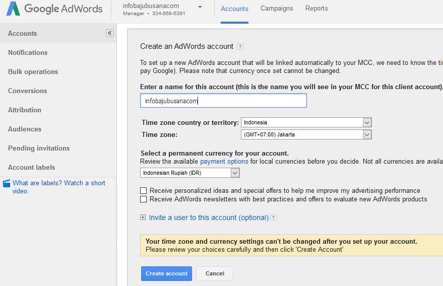Image resolution: width=443 pixels, height=286 pixels.
Task: Click the Google AdWords logo
Action: click(x=54, y=9)
